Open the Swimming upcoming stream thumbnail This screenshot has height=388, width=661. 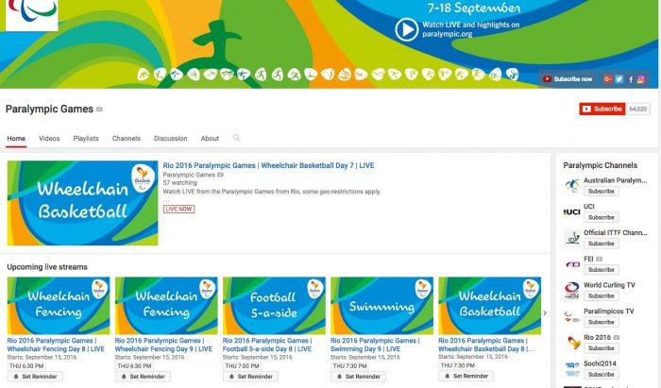(381, 306)
